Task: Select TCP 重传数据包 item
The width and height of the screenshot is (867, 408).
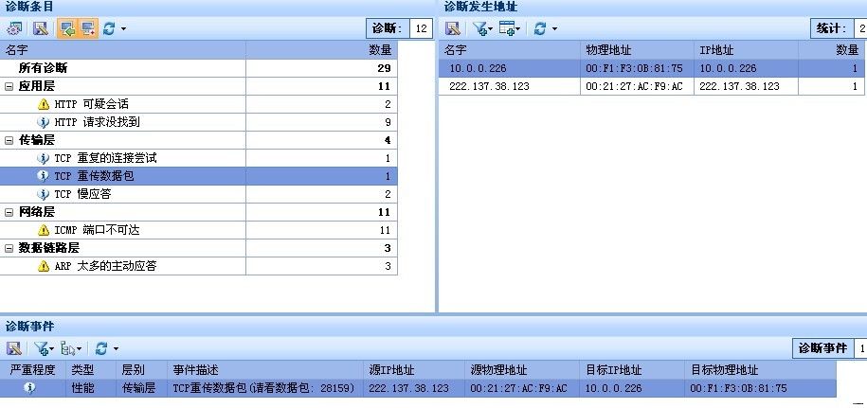Action: click(x=198, y=176)
